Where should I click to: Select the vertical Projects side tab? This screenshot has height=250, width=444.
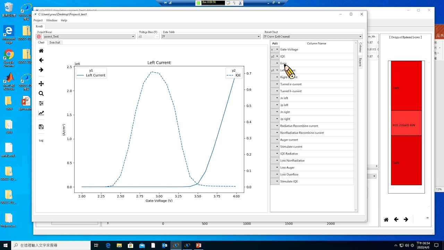click(360, 62)
